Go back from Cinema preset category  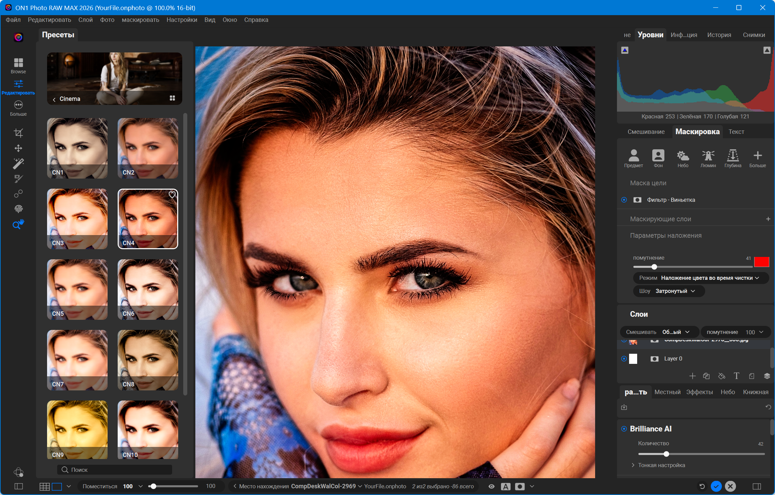(54, 99)
